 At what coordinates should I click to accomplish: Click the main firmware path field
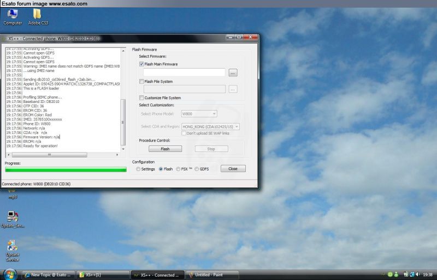click(184, 72)
